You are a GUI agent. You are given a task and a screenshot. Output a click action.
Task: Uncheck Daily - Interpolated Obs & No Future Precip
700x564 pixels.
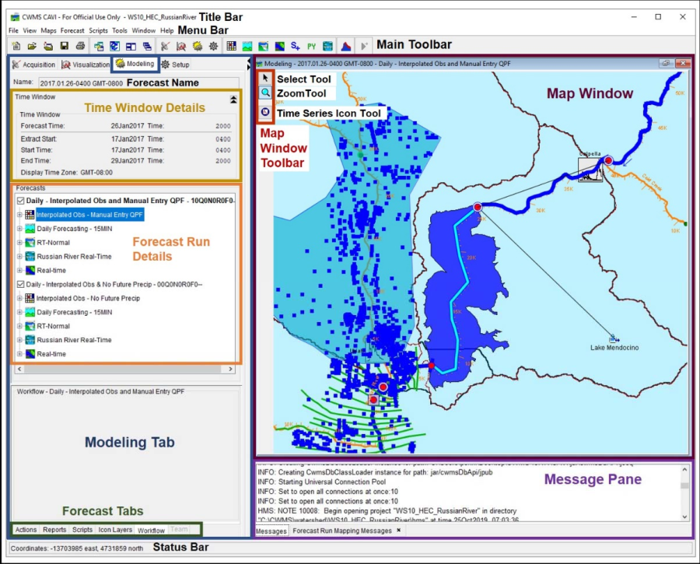(x=19, y=285)
